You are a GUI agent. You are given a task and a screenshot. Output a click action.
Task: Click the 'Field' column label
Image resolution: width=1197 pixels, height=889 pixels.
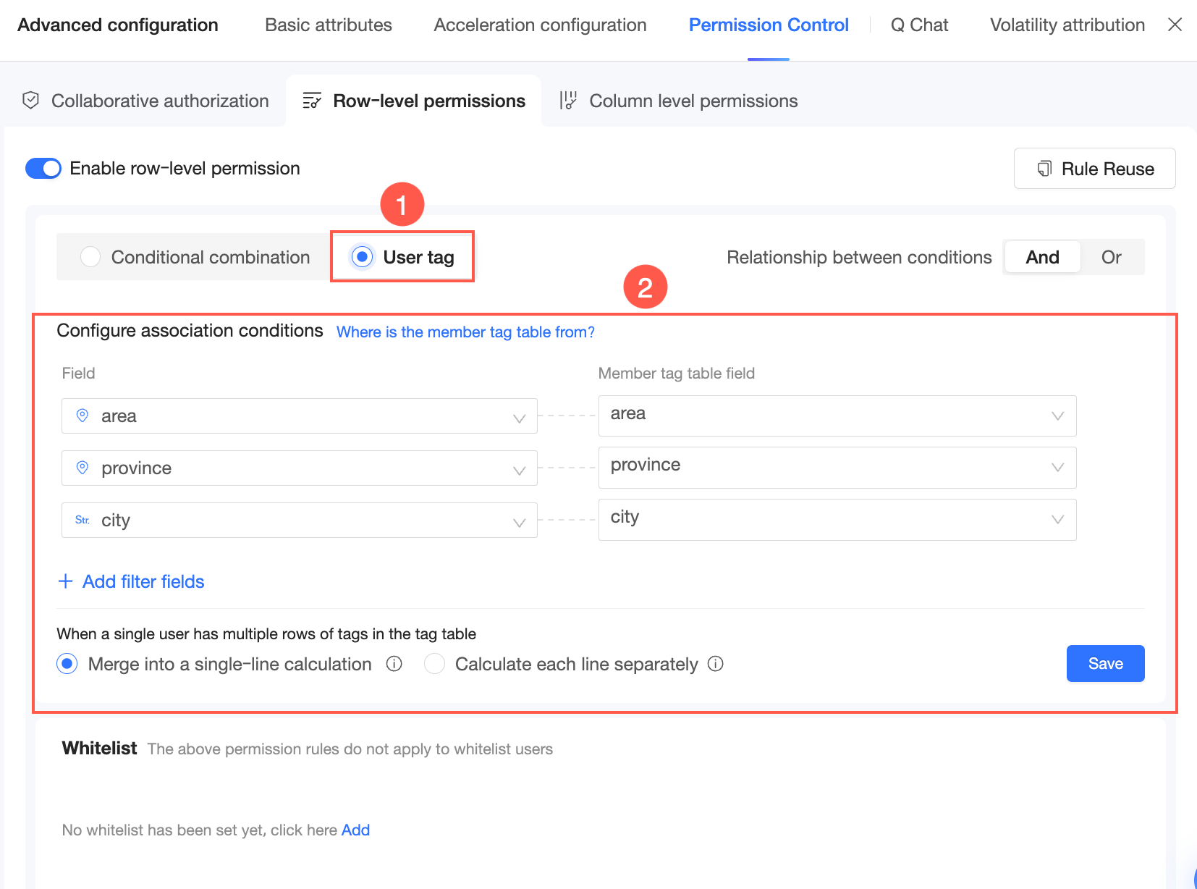tap(78, 374)
